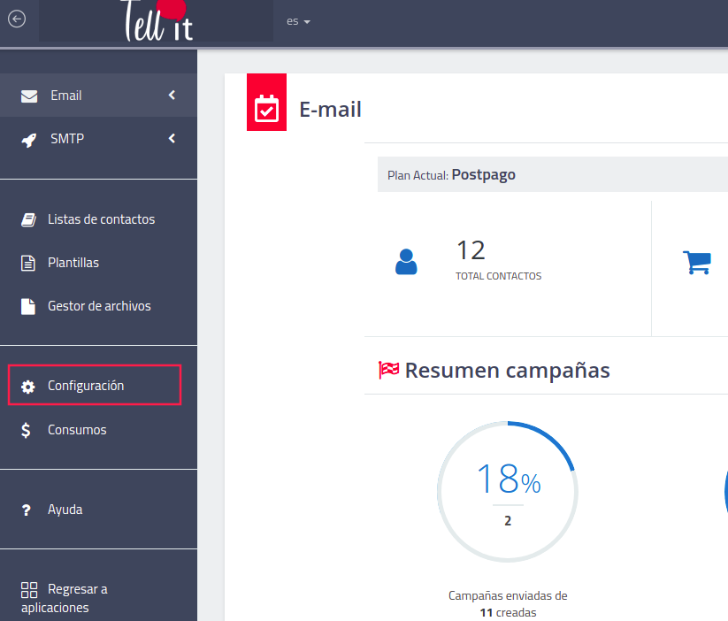Image resolution: width=728 pixels, height=621 pixels.
Task: Click the 18% circular progress gauge
Action: coord(508,492)
